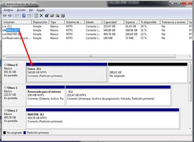194x142 pixels.
Task: Click the Forward arrow toolbar icon
Action: tap(11, 16)
